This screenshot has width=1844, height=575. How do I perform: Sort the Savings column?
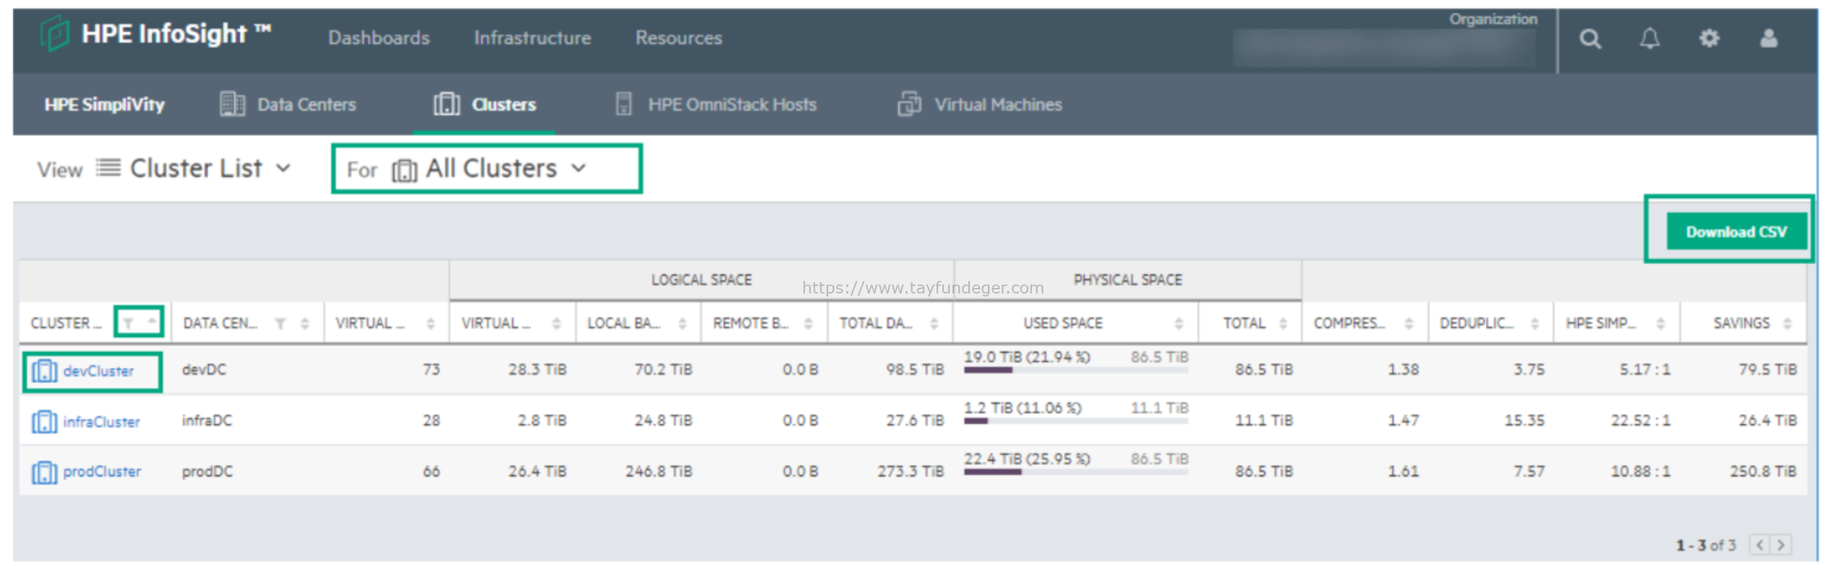[x=1788, y=324]
